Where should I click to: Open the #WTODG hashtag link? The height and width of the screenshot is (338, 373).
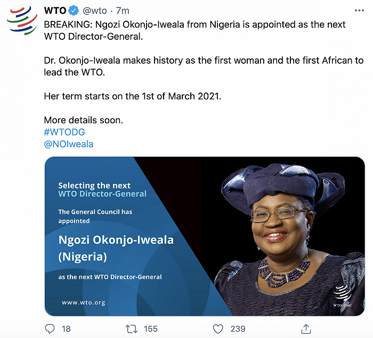[x=64, y=132]
